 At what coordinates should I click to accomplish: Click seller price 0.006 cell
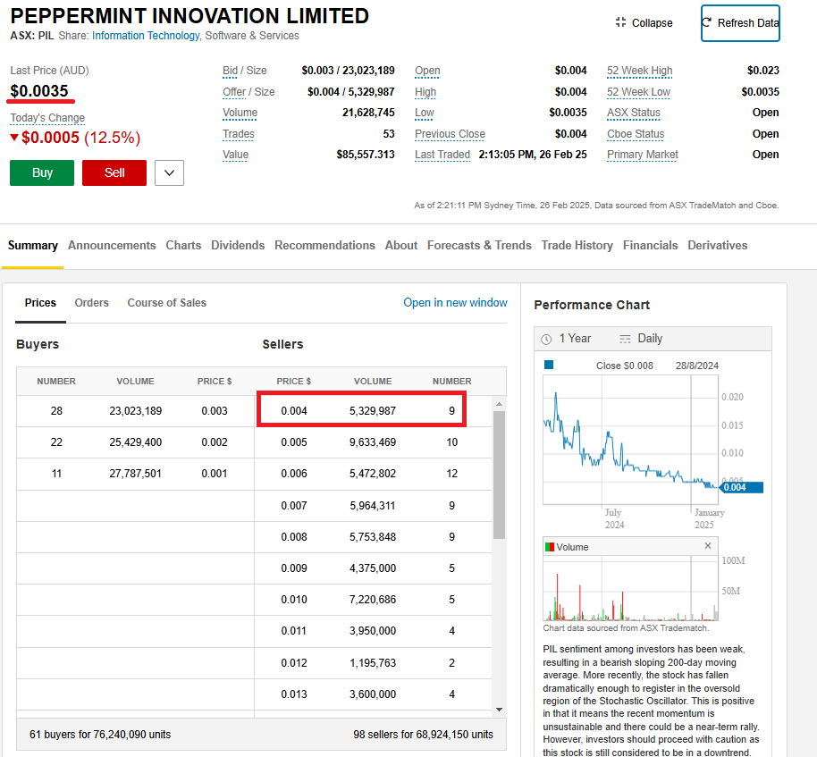point(294,474)
